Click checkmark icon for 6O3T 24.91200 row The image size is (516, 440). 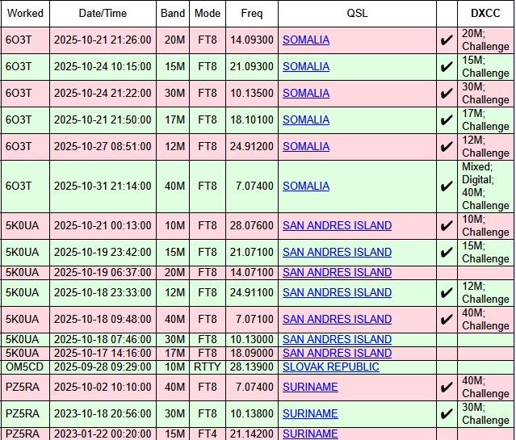point(447,147)
